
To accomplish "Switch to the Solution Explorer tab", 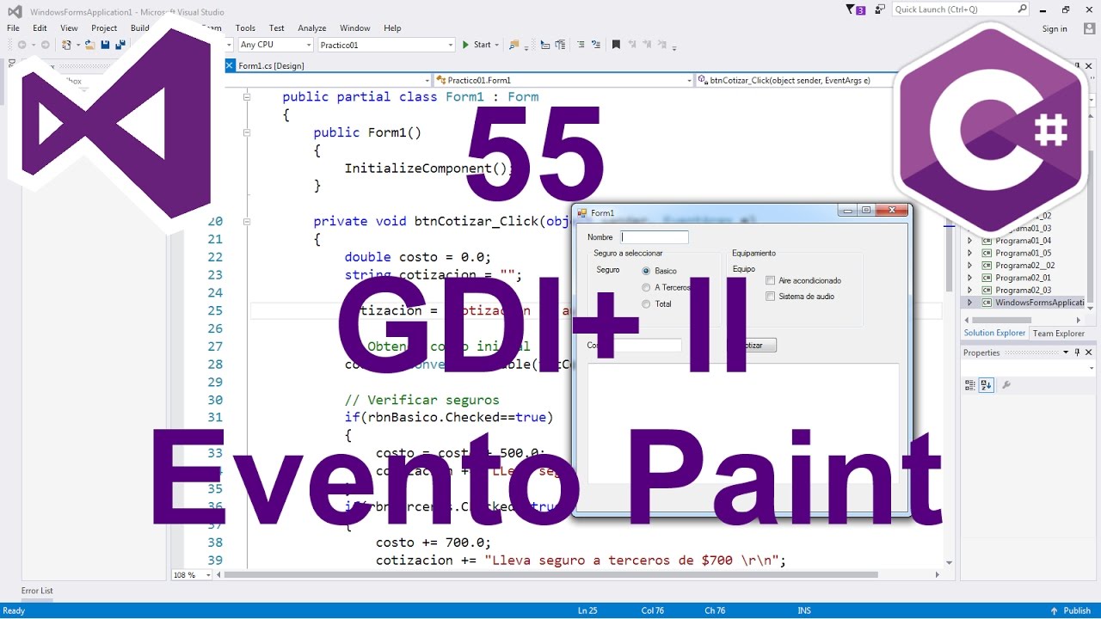I will coord(994,334).
